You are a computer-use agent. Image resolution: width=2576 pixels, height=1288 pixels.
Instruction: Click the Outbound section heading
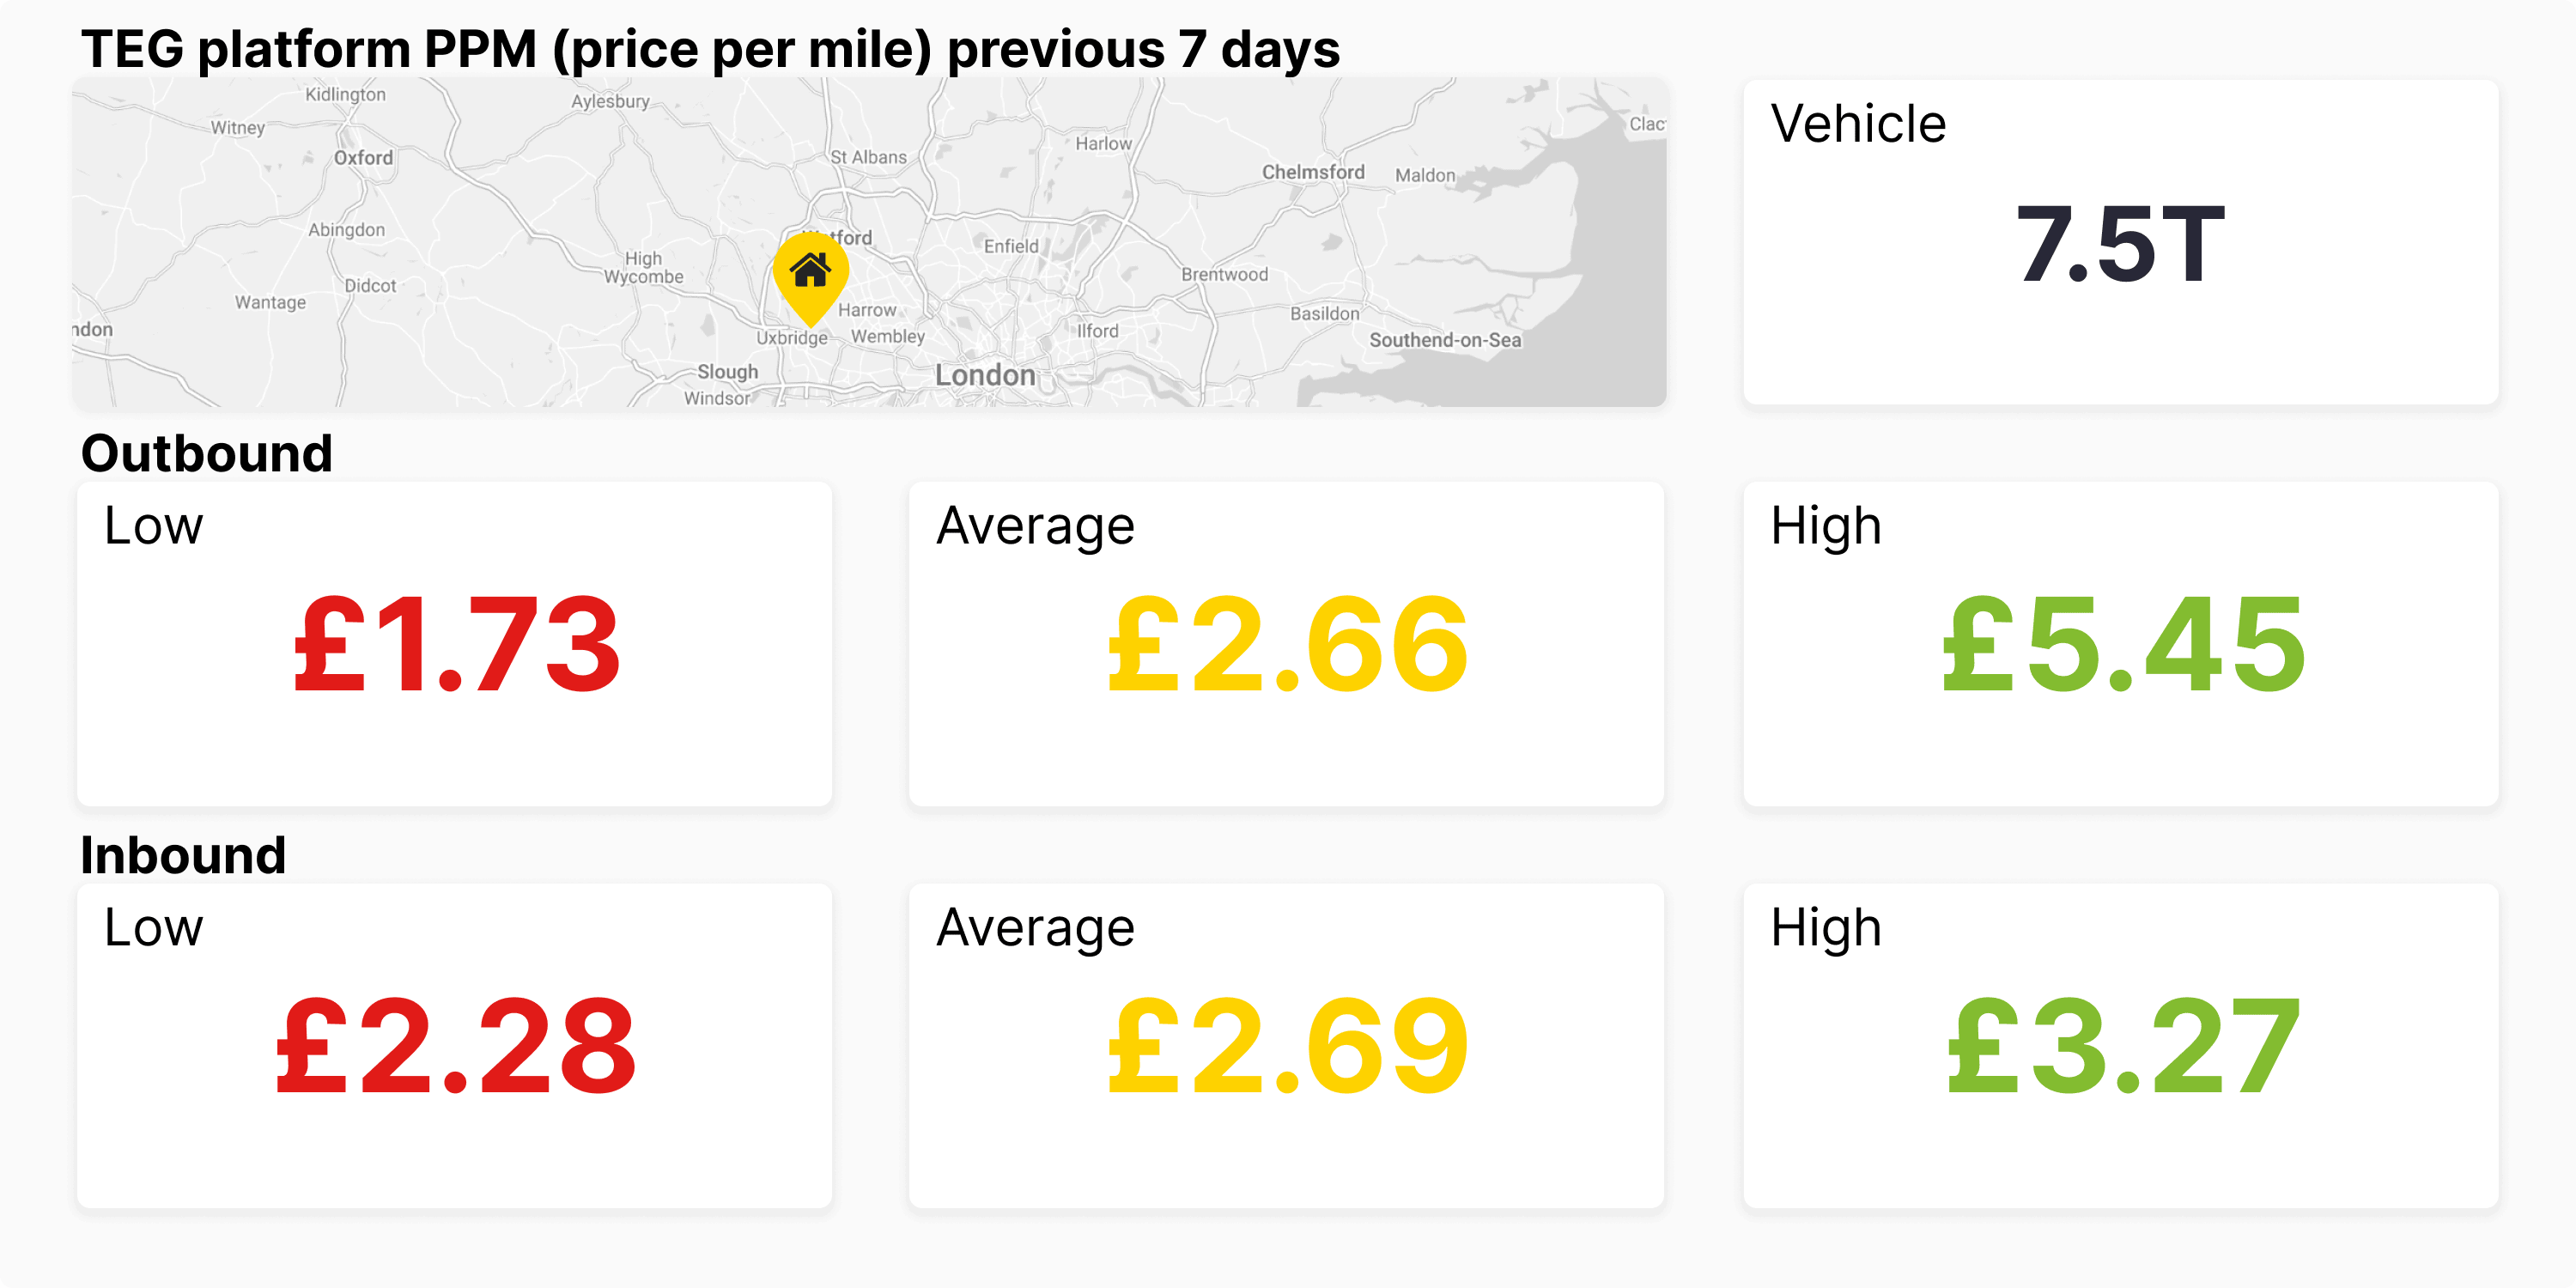tap(206, 453)
